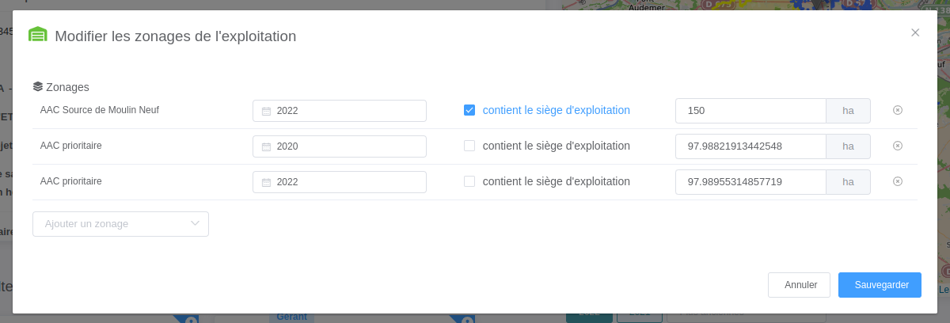Edit the area value 97.98821913442548
Screen dimensions: 950x323
pos(750,146)
